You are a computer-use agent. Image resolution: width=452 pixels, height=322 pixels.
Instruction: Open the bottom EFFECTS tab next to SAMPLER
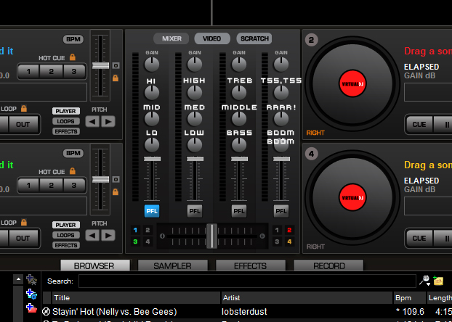251,265
